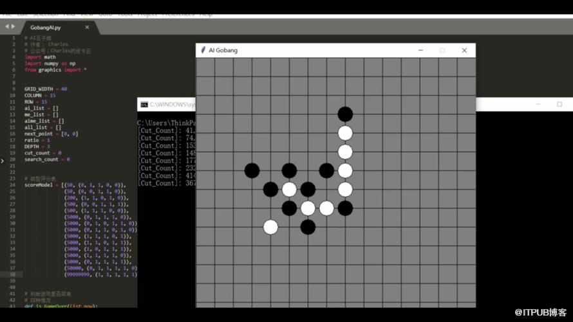
Task: Click the leftmost black stone
Action: click(252, 171)
